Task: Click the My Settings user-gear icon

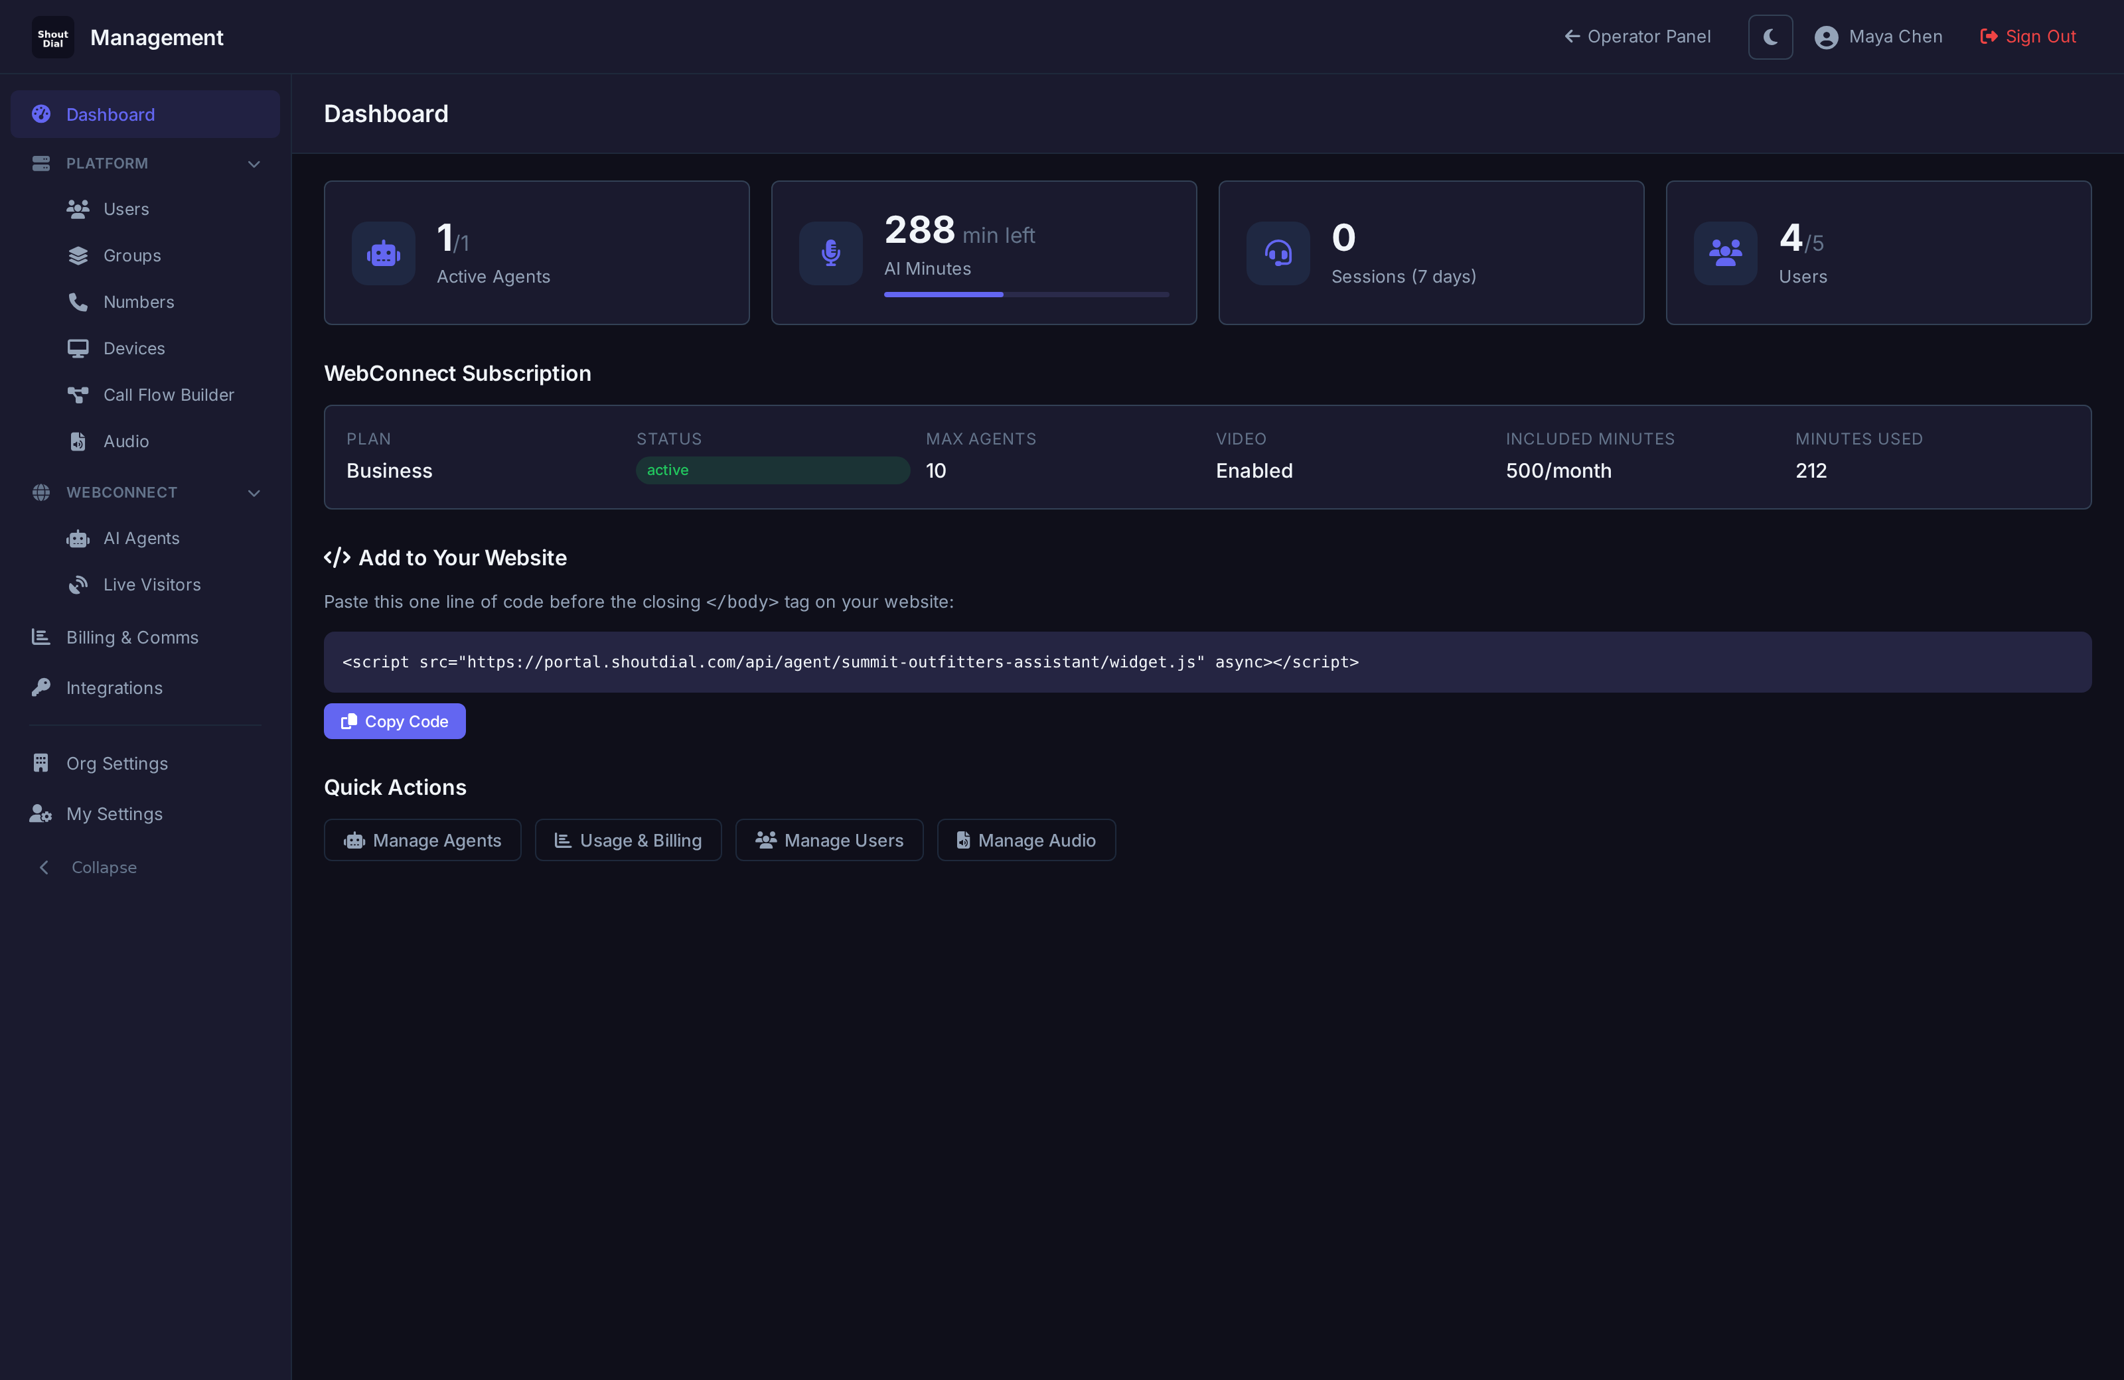Action: pyautogui.click(x=41, y=813)
